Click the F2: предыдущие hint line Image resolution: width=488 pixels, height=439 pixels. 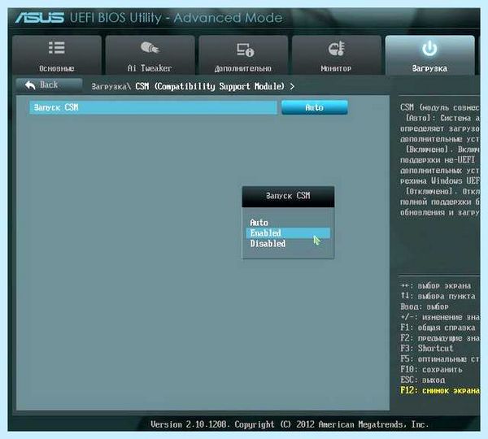click(440, 338)
